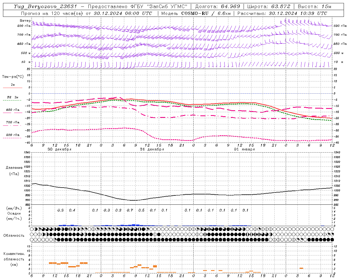Click the dotted line sample under 500 гПа legend
Image resolution: width=348 pixels, height=278 pixels.
12,138
